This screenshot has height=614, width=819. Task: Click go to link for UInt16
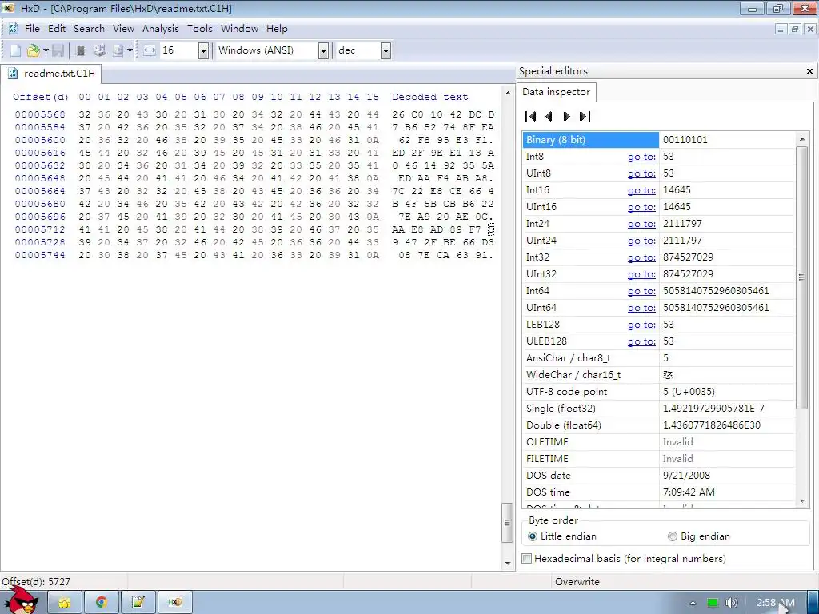tap(641, 207)
